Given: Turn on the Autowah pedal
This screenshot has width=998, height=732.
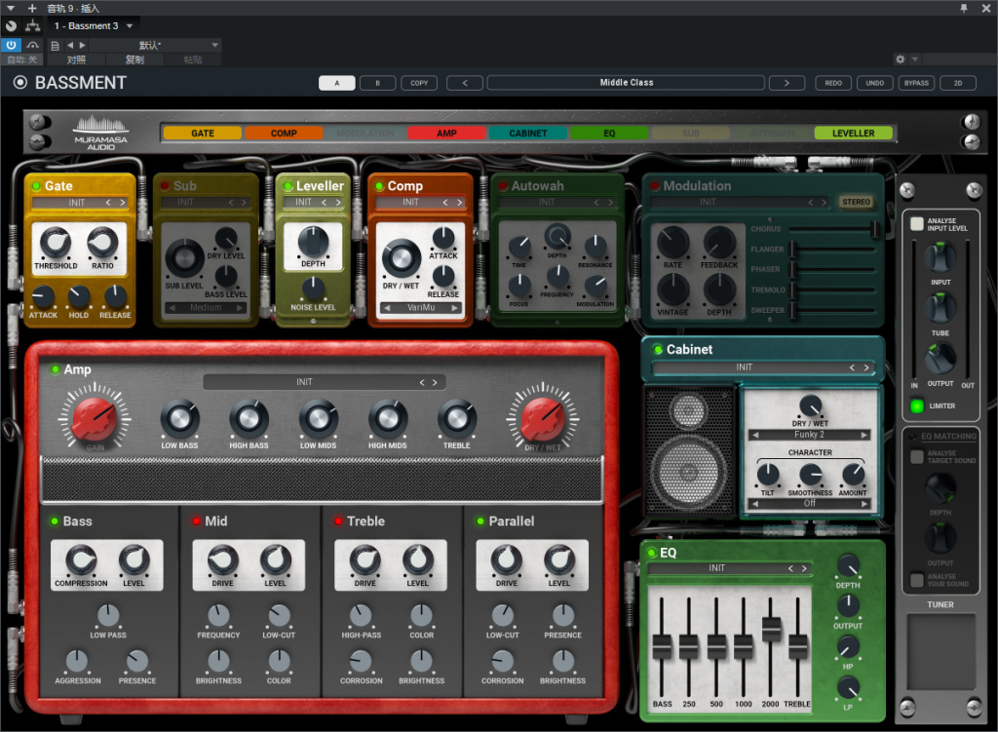Looking at the screenshot, I should coord(503,186).
